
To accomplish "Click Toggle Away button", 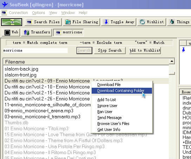I will click(x=119, y=22).
